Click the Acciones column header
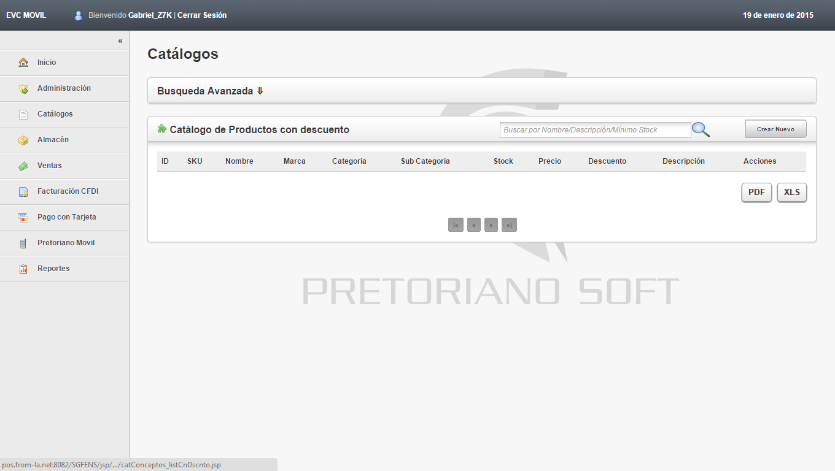The image size is (835, 471). 760,161
